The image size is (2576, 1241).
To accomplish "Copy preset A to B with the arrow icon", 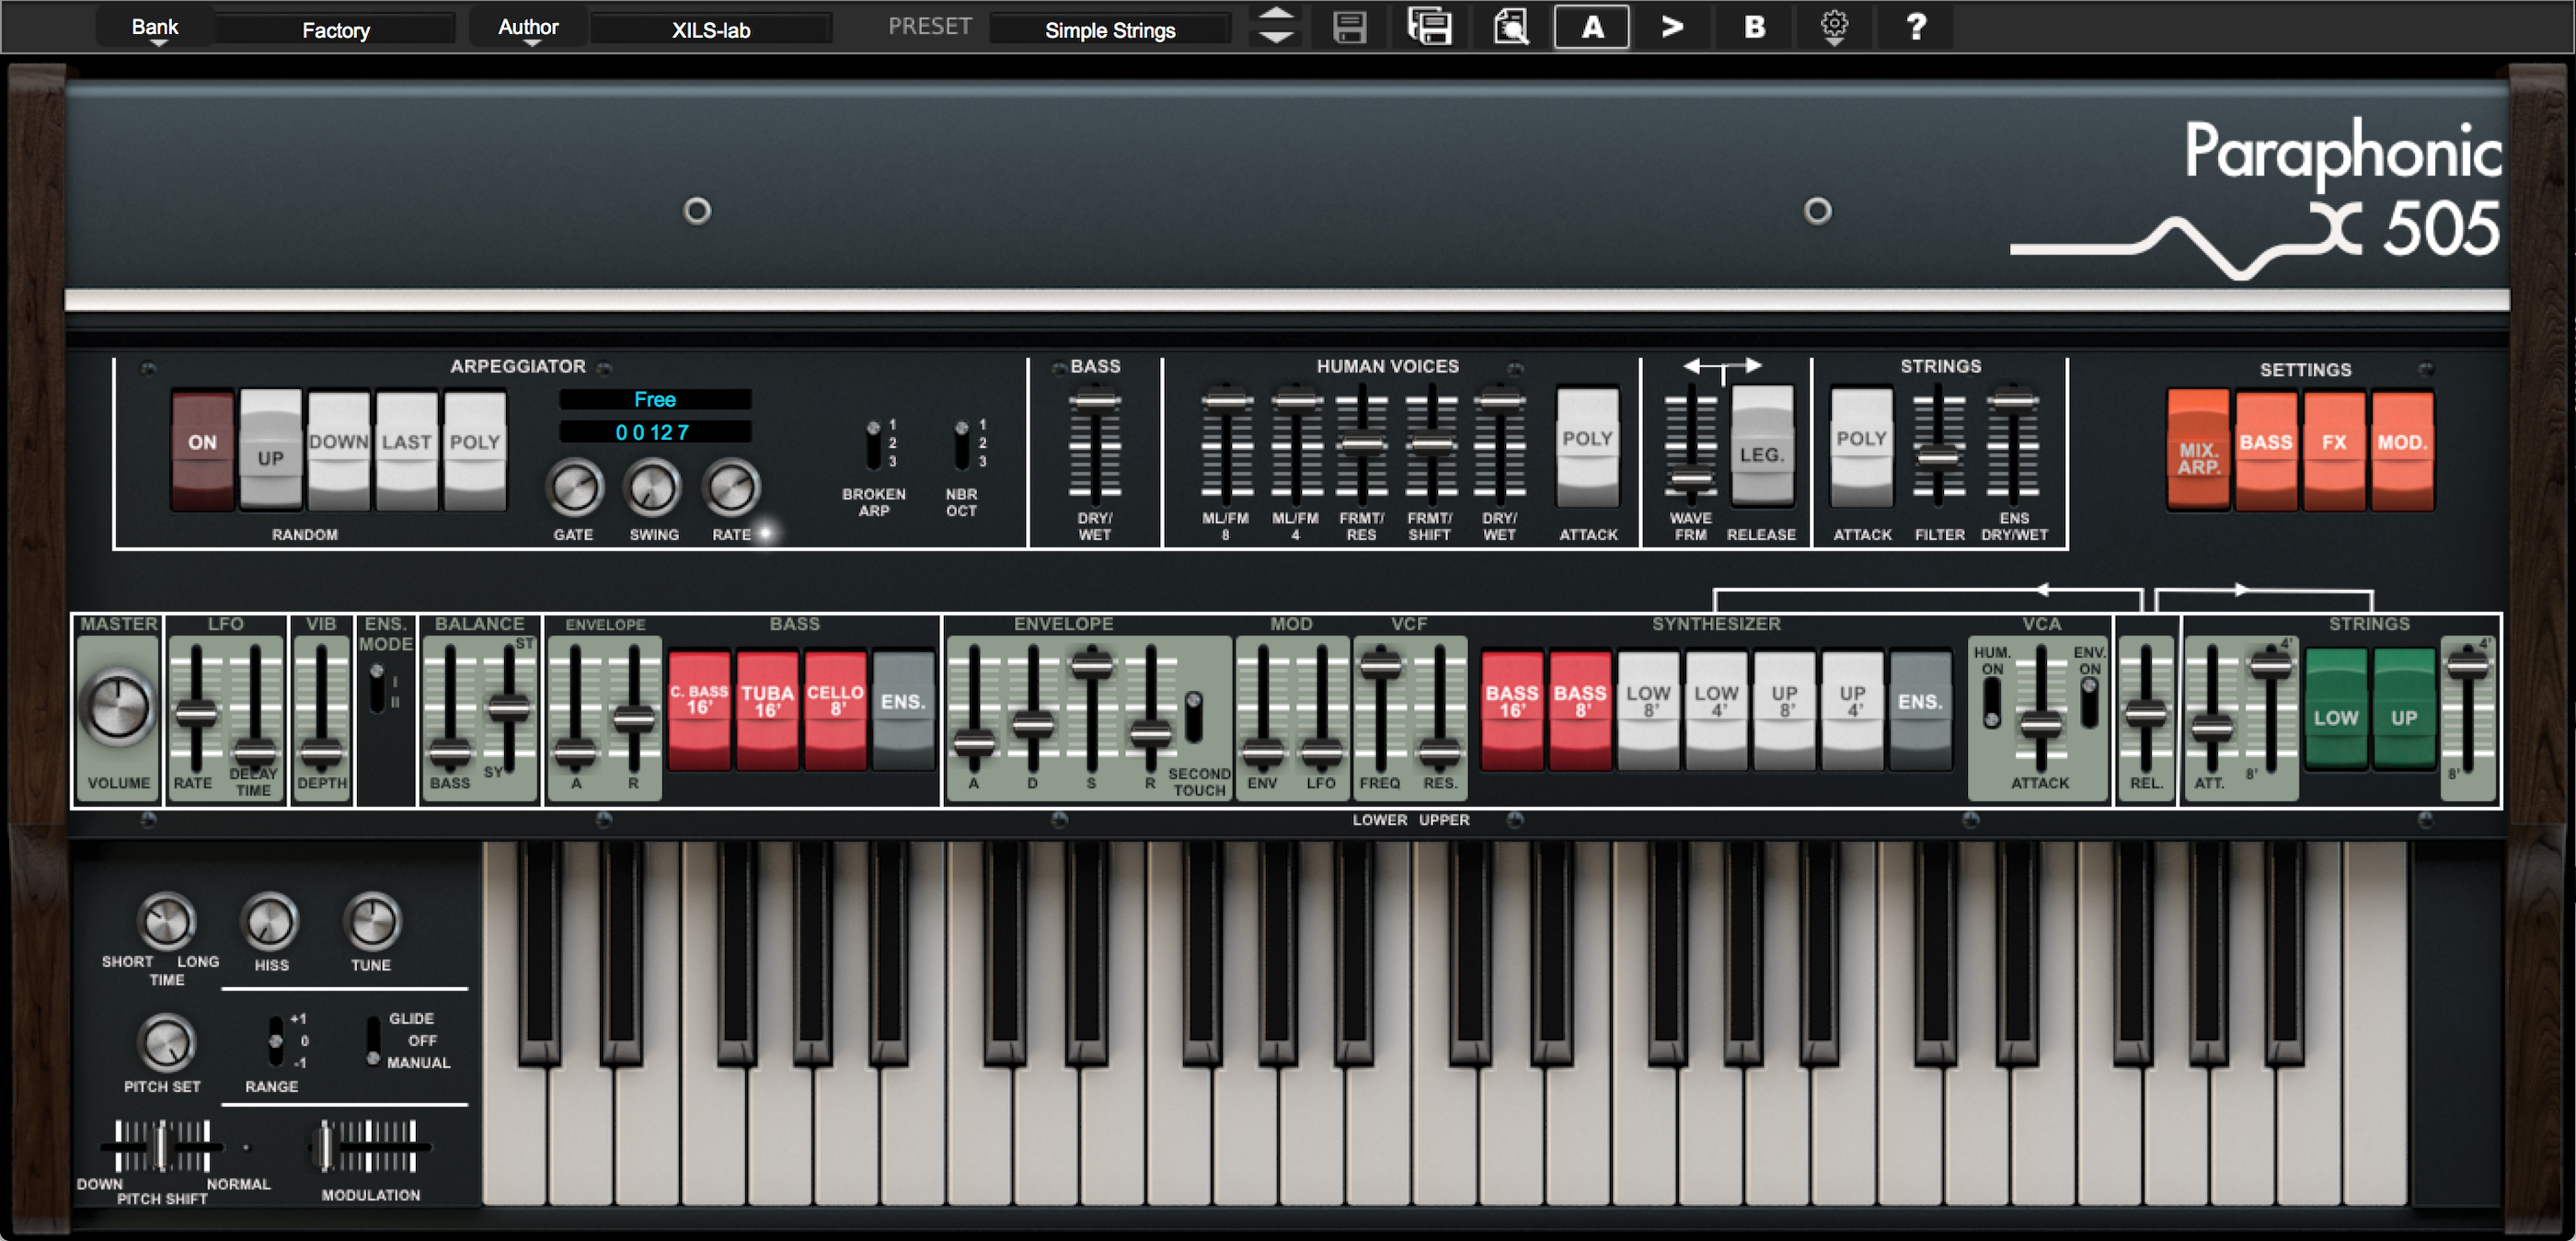I will (1672, 27).
